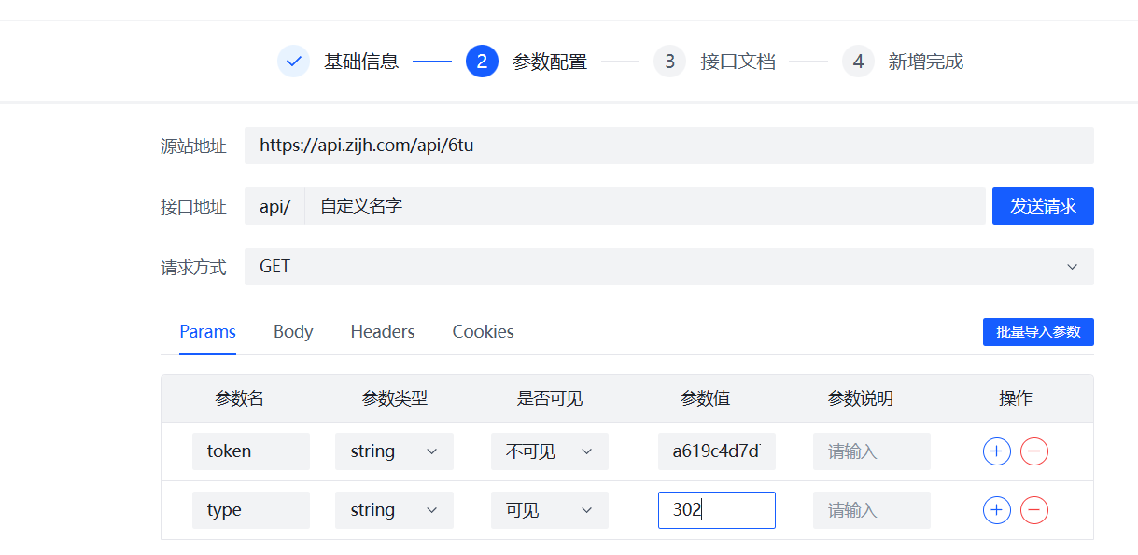The width and height of the screenshot is (1138, 555).
Task: Select the Params tab
Action: point(207,331)
